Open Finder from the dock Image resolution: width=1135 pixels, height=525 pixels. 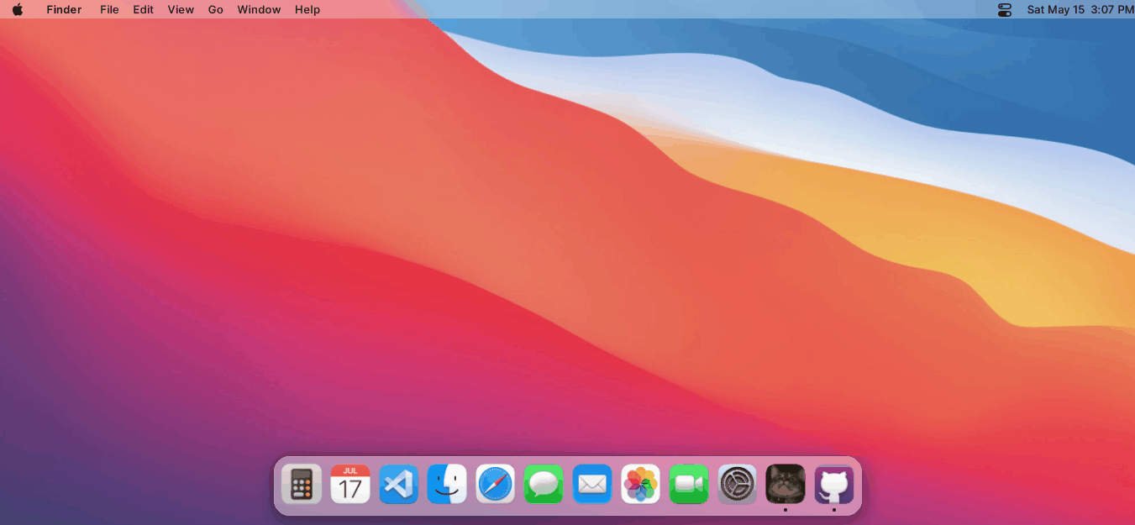[x=447, y=485]
